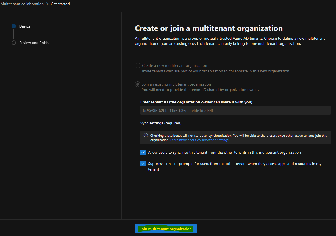Click the info icon in sync settings notice
Image resolution: width=336 pixels, height=236 pixels.
(146, 135)
